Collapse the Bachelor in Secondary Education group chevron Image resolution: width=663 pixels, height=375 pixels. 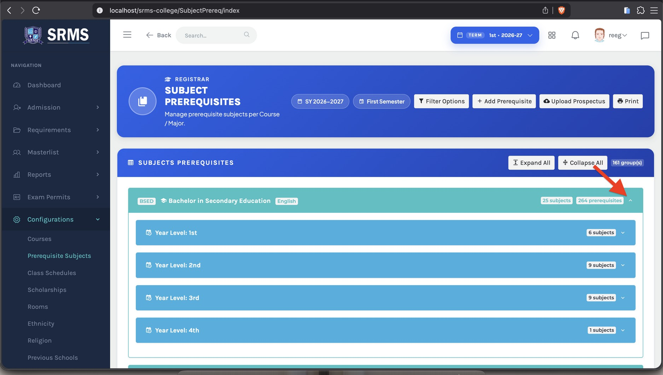coord(630,200)
